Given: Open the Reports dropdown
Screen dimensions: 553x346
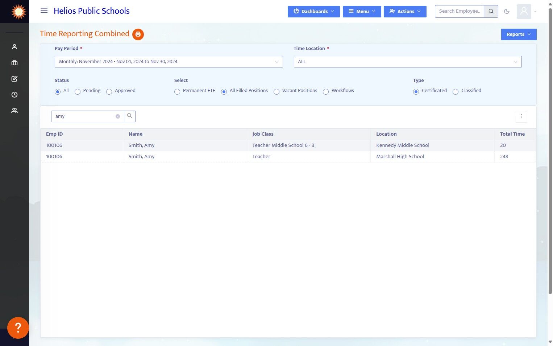Looking at the screenshot, I should coord(519,34).
